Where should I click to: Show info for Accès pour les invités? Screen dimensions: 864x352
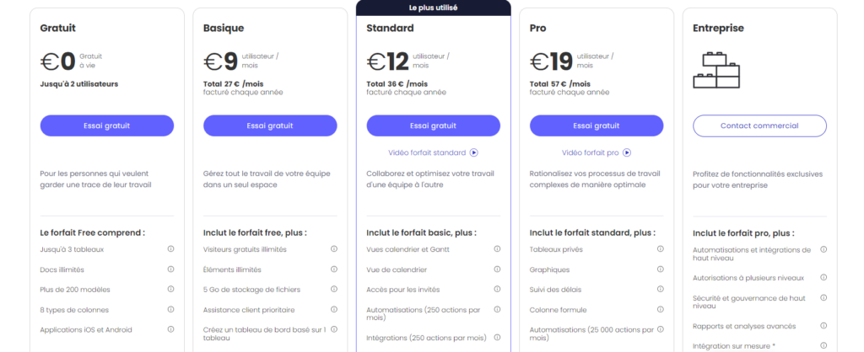point(497,290)
